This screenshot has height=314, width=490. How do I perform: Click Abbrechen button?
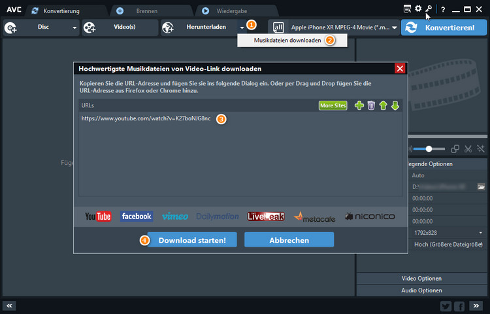click(289, 240)
